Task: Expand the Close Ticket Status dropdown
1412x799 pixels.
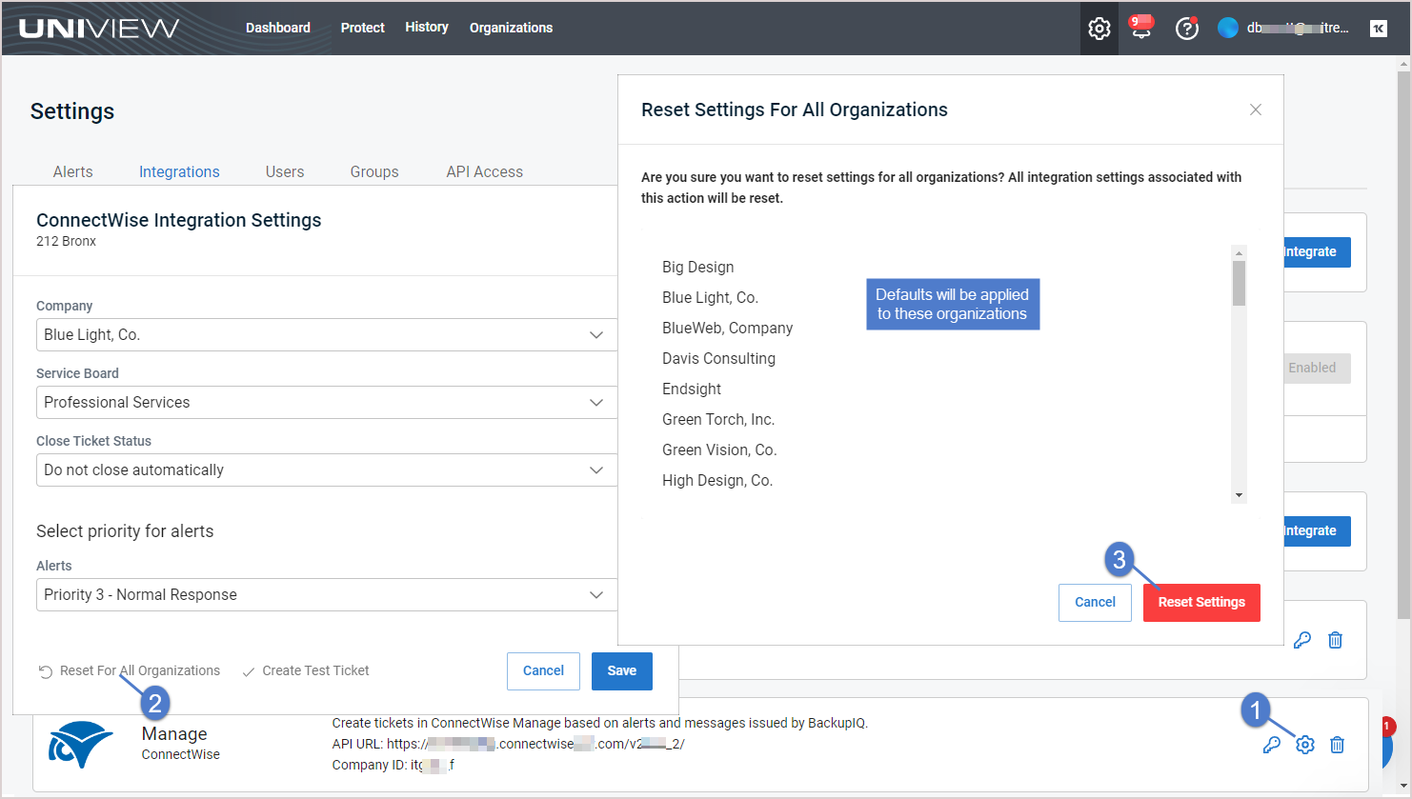Action: (327, 470)
